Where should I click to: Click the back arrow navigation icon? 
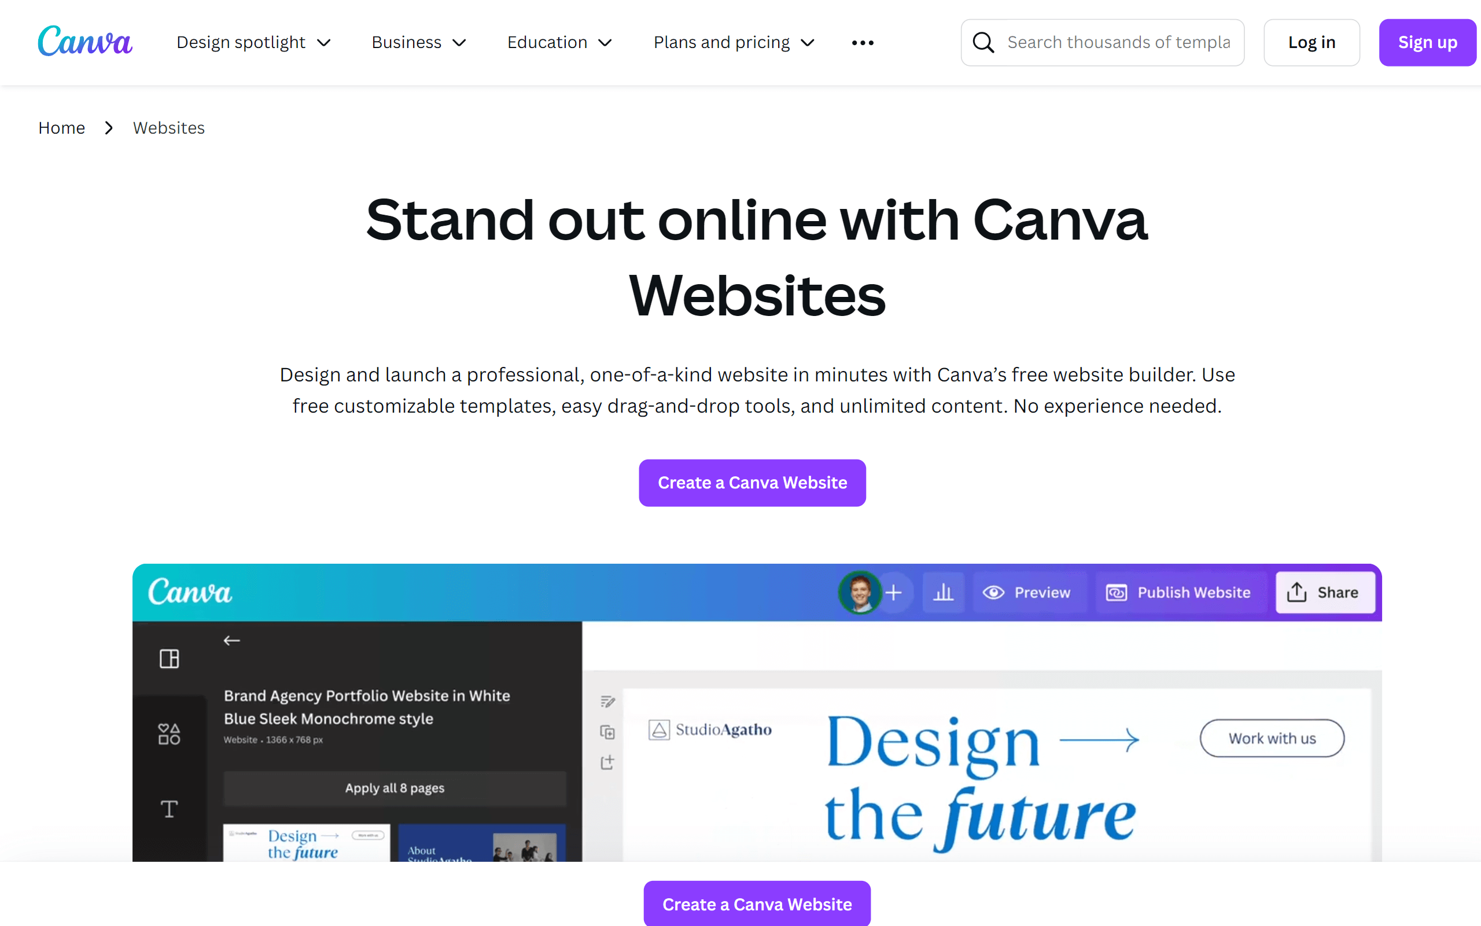231,641
